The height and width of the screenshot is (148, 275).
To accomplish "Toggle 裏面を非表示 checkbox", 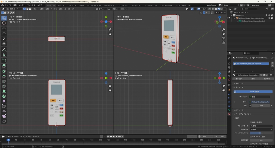I will 251,122.
